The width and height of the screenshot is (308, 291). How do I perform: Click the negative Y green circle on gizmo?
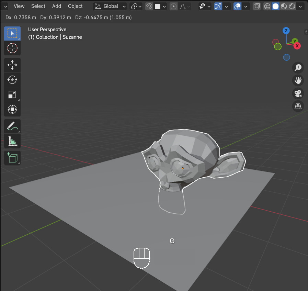277,47
